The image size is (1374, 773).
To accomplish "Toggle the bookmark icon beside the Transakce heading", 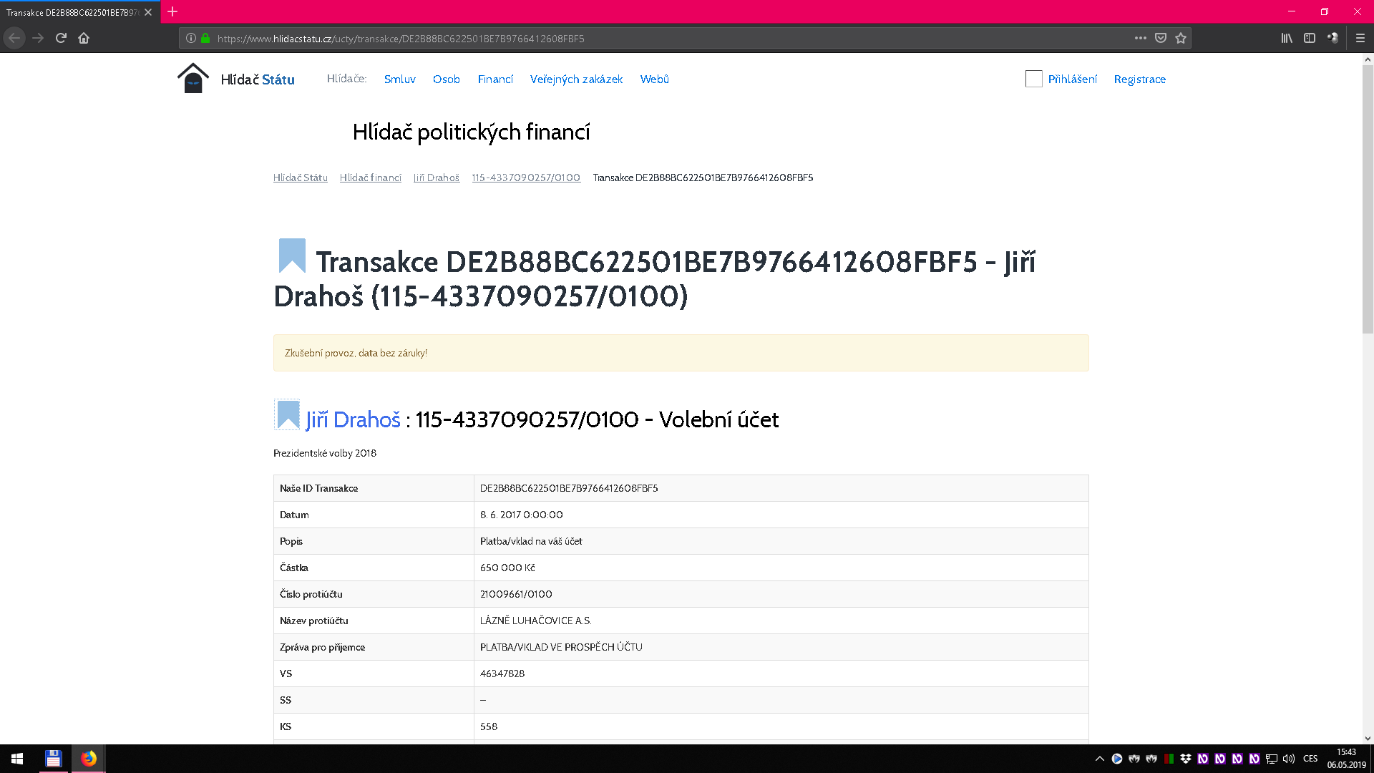I will [292, 256].
